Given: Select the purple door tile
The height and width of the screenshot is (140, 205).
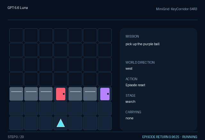Looking at the screenshot, I should click(105, 94).
